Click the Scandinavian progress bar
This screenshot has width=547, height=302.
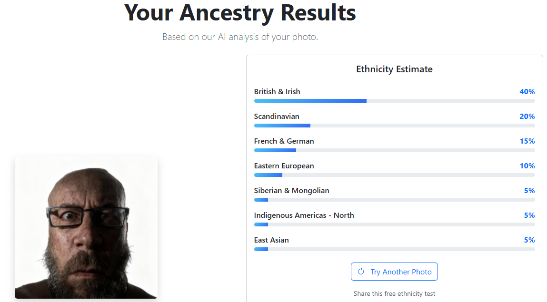394,126
